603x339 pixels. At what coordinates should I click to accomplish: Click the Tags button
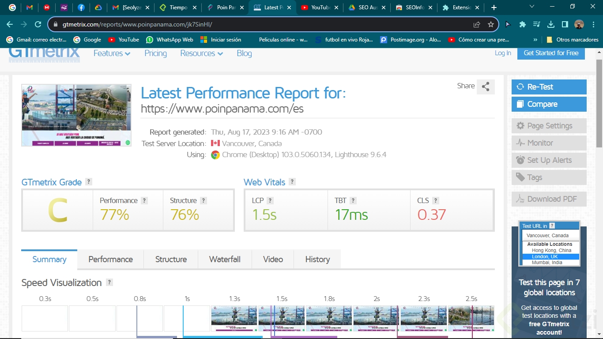[x=549, y=177]
